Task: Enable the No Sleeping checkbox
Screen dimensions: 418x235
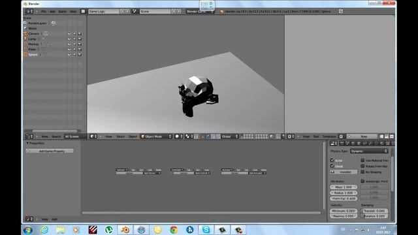Action: [362, 172]
